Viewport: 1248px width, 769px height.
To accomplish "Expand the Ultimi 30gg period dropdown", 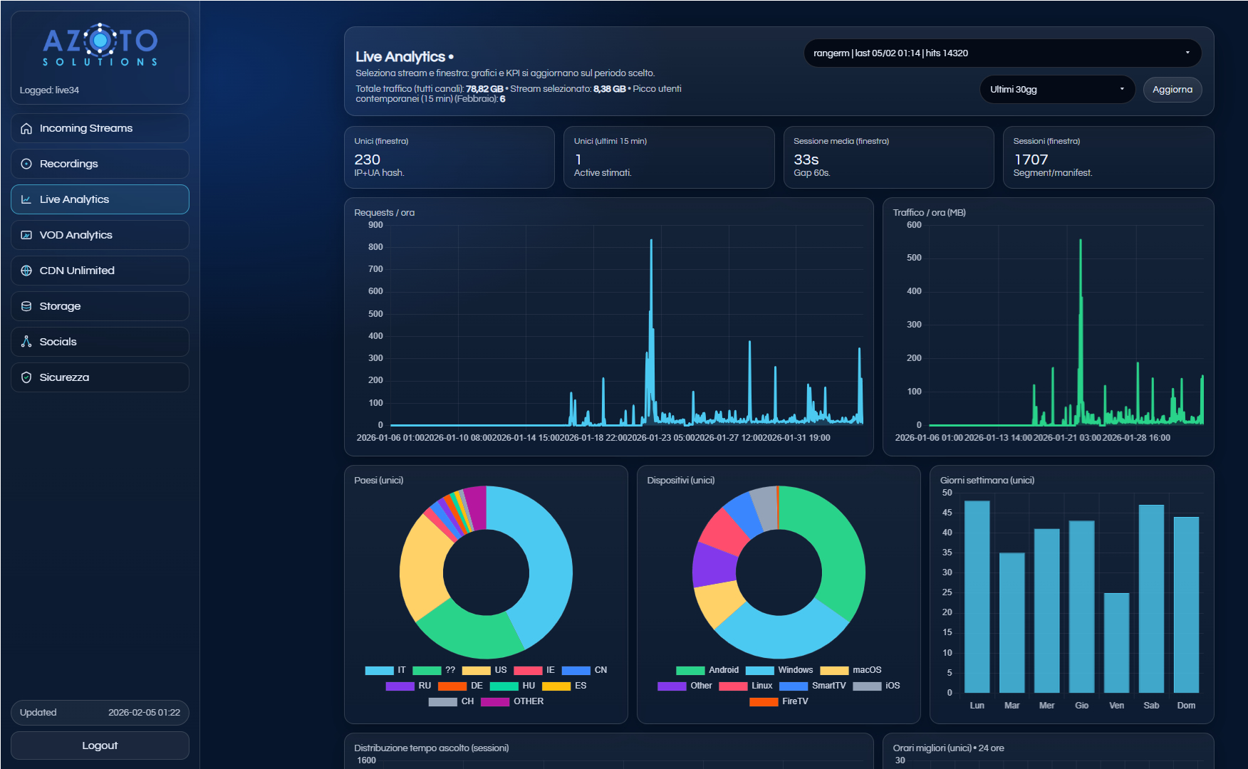I will (1057, 89).
